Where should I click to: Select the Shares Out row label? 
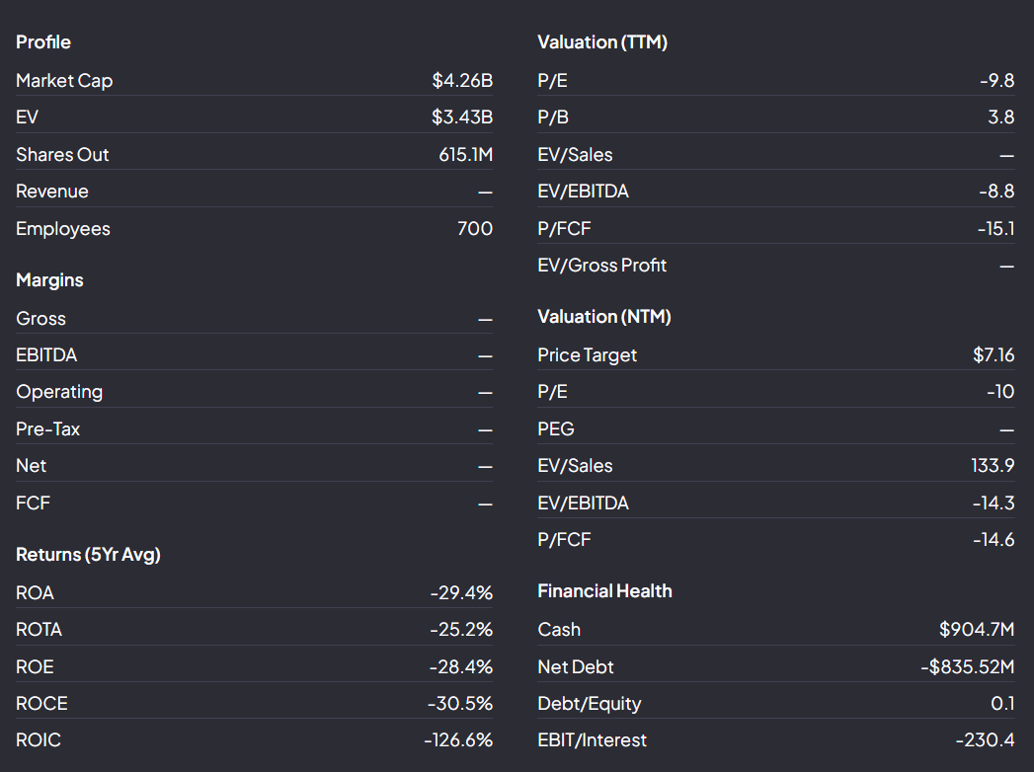point(62,154)
